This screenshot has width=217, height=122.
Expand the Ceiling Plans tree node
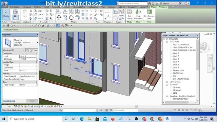pos(167,82)
